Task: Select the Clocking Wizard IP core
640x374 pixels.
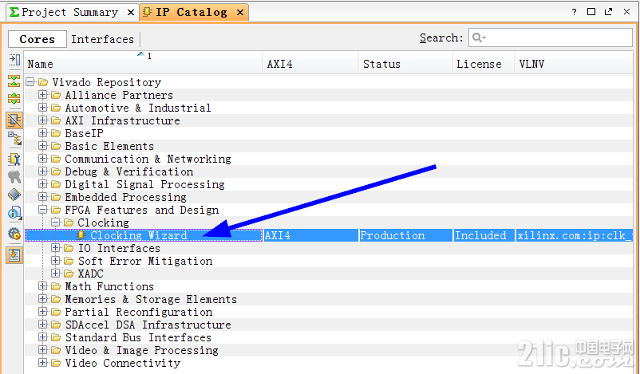Action: click(x=144, y=235)
